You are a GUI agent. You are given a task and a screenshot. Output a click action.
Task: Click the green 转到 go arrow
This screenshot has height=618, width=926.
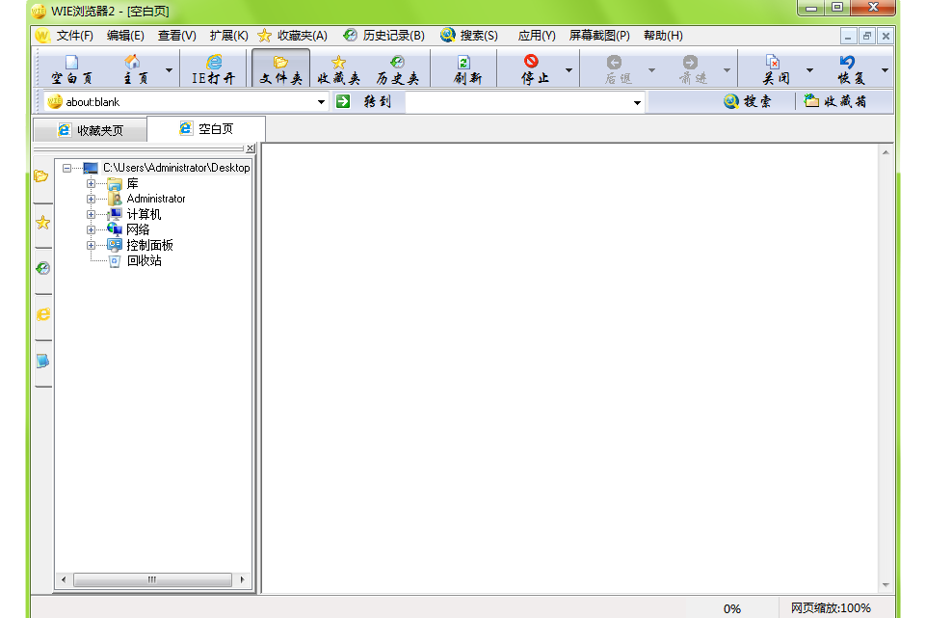343,101
